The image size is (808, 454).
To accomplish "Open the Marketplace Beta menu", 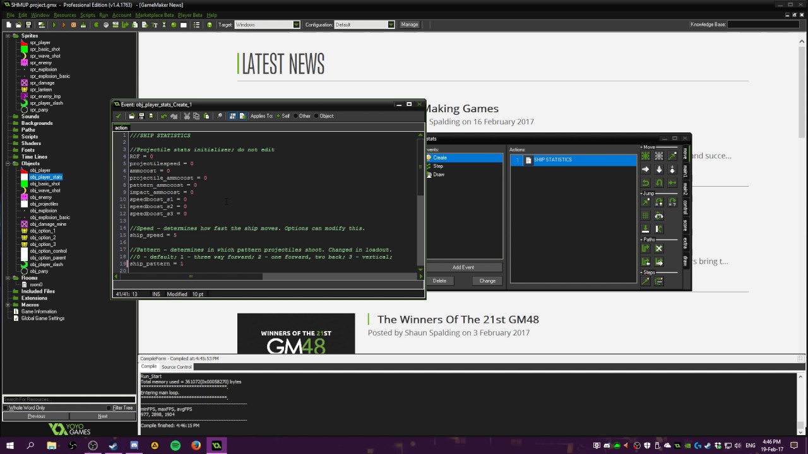I will pyautogui.click(x=154, y=15).
